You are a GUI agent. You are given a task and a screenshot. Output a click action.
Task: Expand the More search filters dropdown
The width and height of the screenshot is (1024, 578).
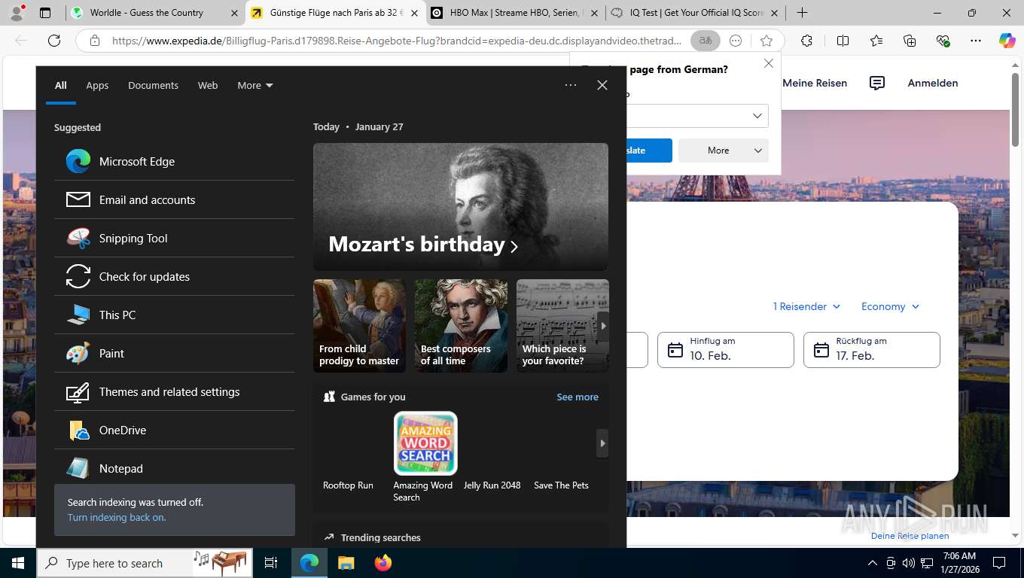click(x=255, y=85)
